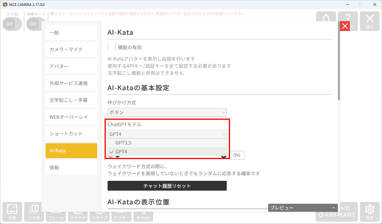The height and width of the screenshot is (224, 382).
Task: Expand the プレビュー preview panel
Action: point(303,208)
